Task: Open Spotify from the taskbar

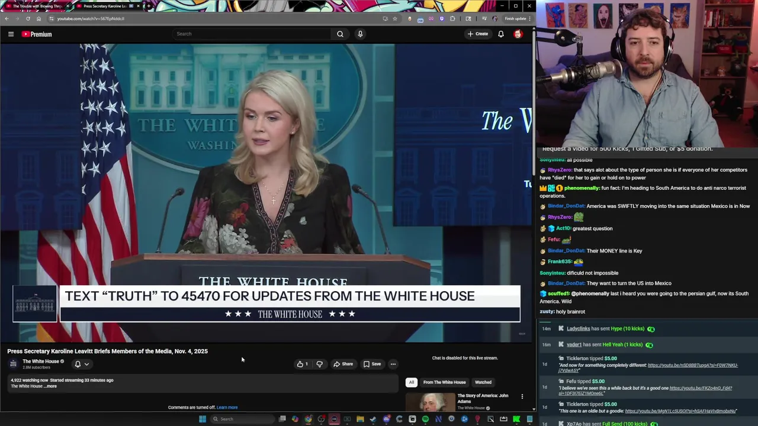Action: coord(425,419)
